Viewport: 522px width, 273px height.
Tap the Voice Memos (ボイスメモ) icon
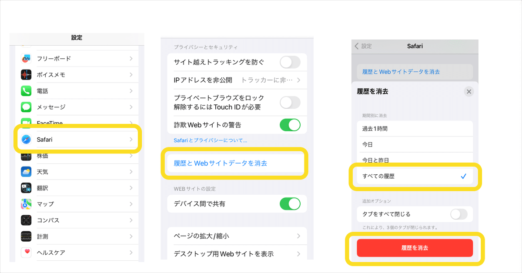(26, 75)
